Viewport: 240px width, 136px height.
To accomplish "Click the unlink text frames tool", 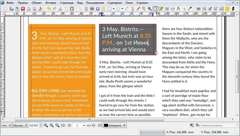I will tap(173, 9).
